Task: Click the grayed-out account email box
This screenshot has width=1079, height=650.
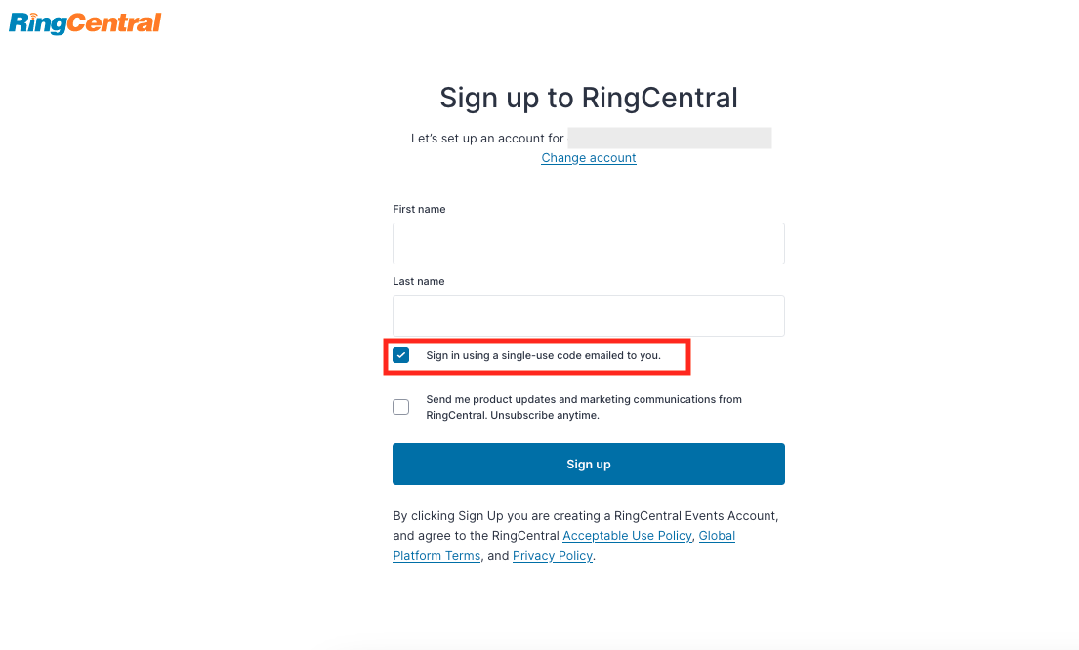Action: (669, 138)
